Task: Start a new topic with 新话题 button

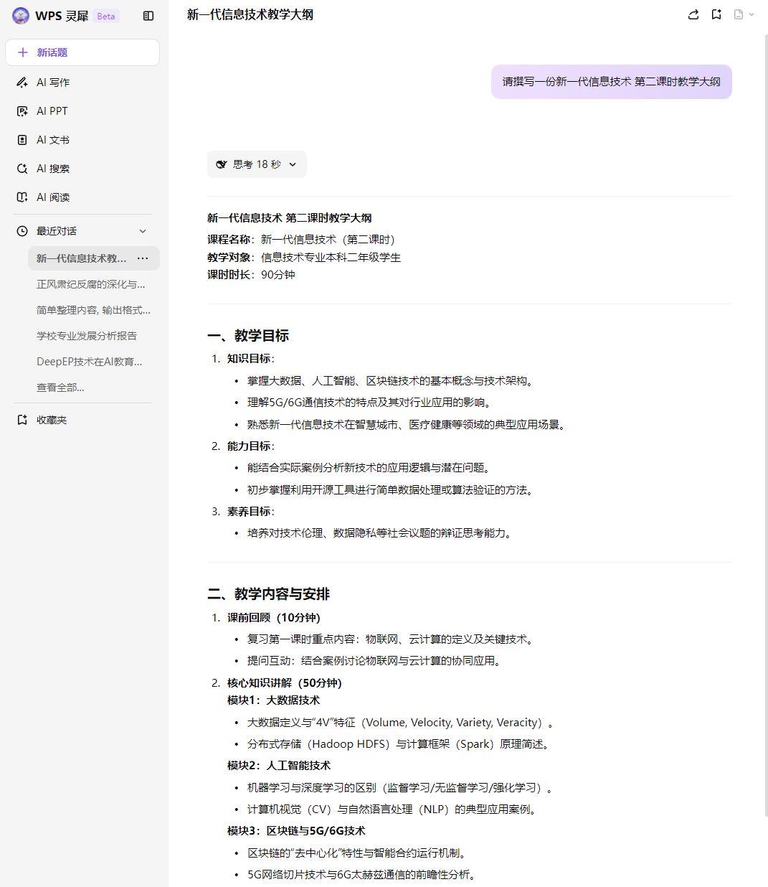Action: coord(82,52)
